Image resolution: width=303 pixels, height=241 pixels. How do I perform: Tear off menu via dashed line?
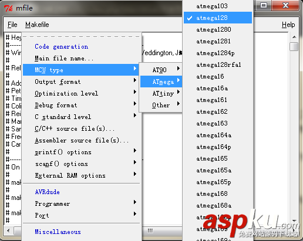82,36
